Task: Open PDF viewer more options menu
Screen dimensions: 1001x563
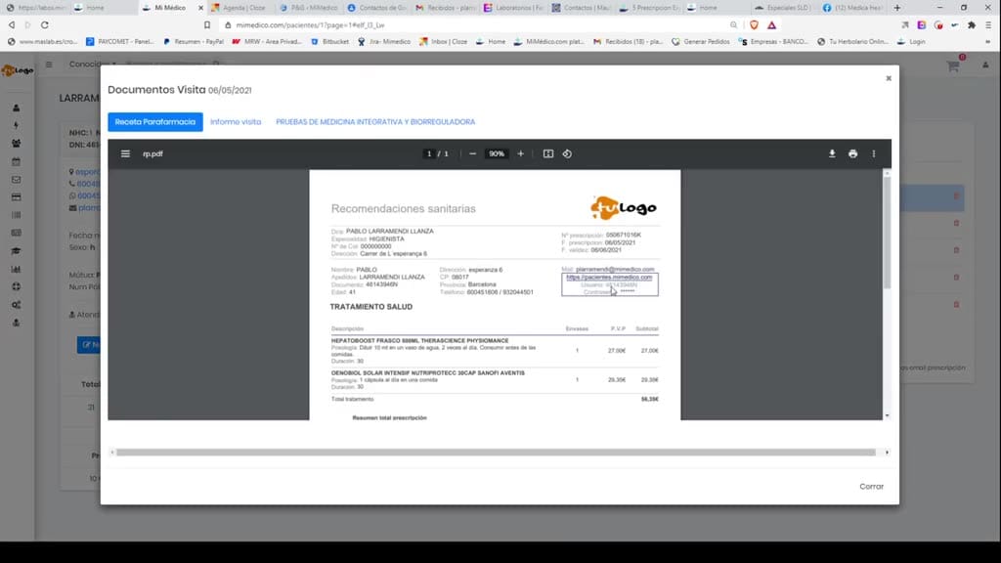Action: tap(874, 153)
